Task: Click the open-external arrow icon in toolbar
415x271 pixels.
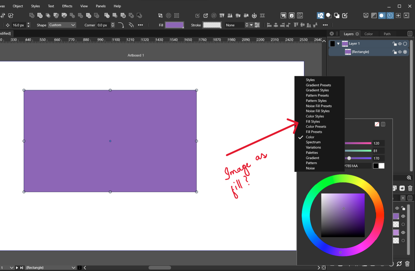Action: pos(206,16)
